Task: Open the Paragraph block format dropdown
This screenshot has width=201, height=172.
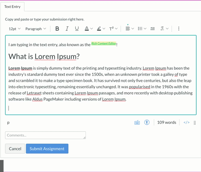Action: (x=36, y=29)
